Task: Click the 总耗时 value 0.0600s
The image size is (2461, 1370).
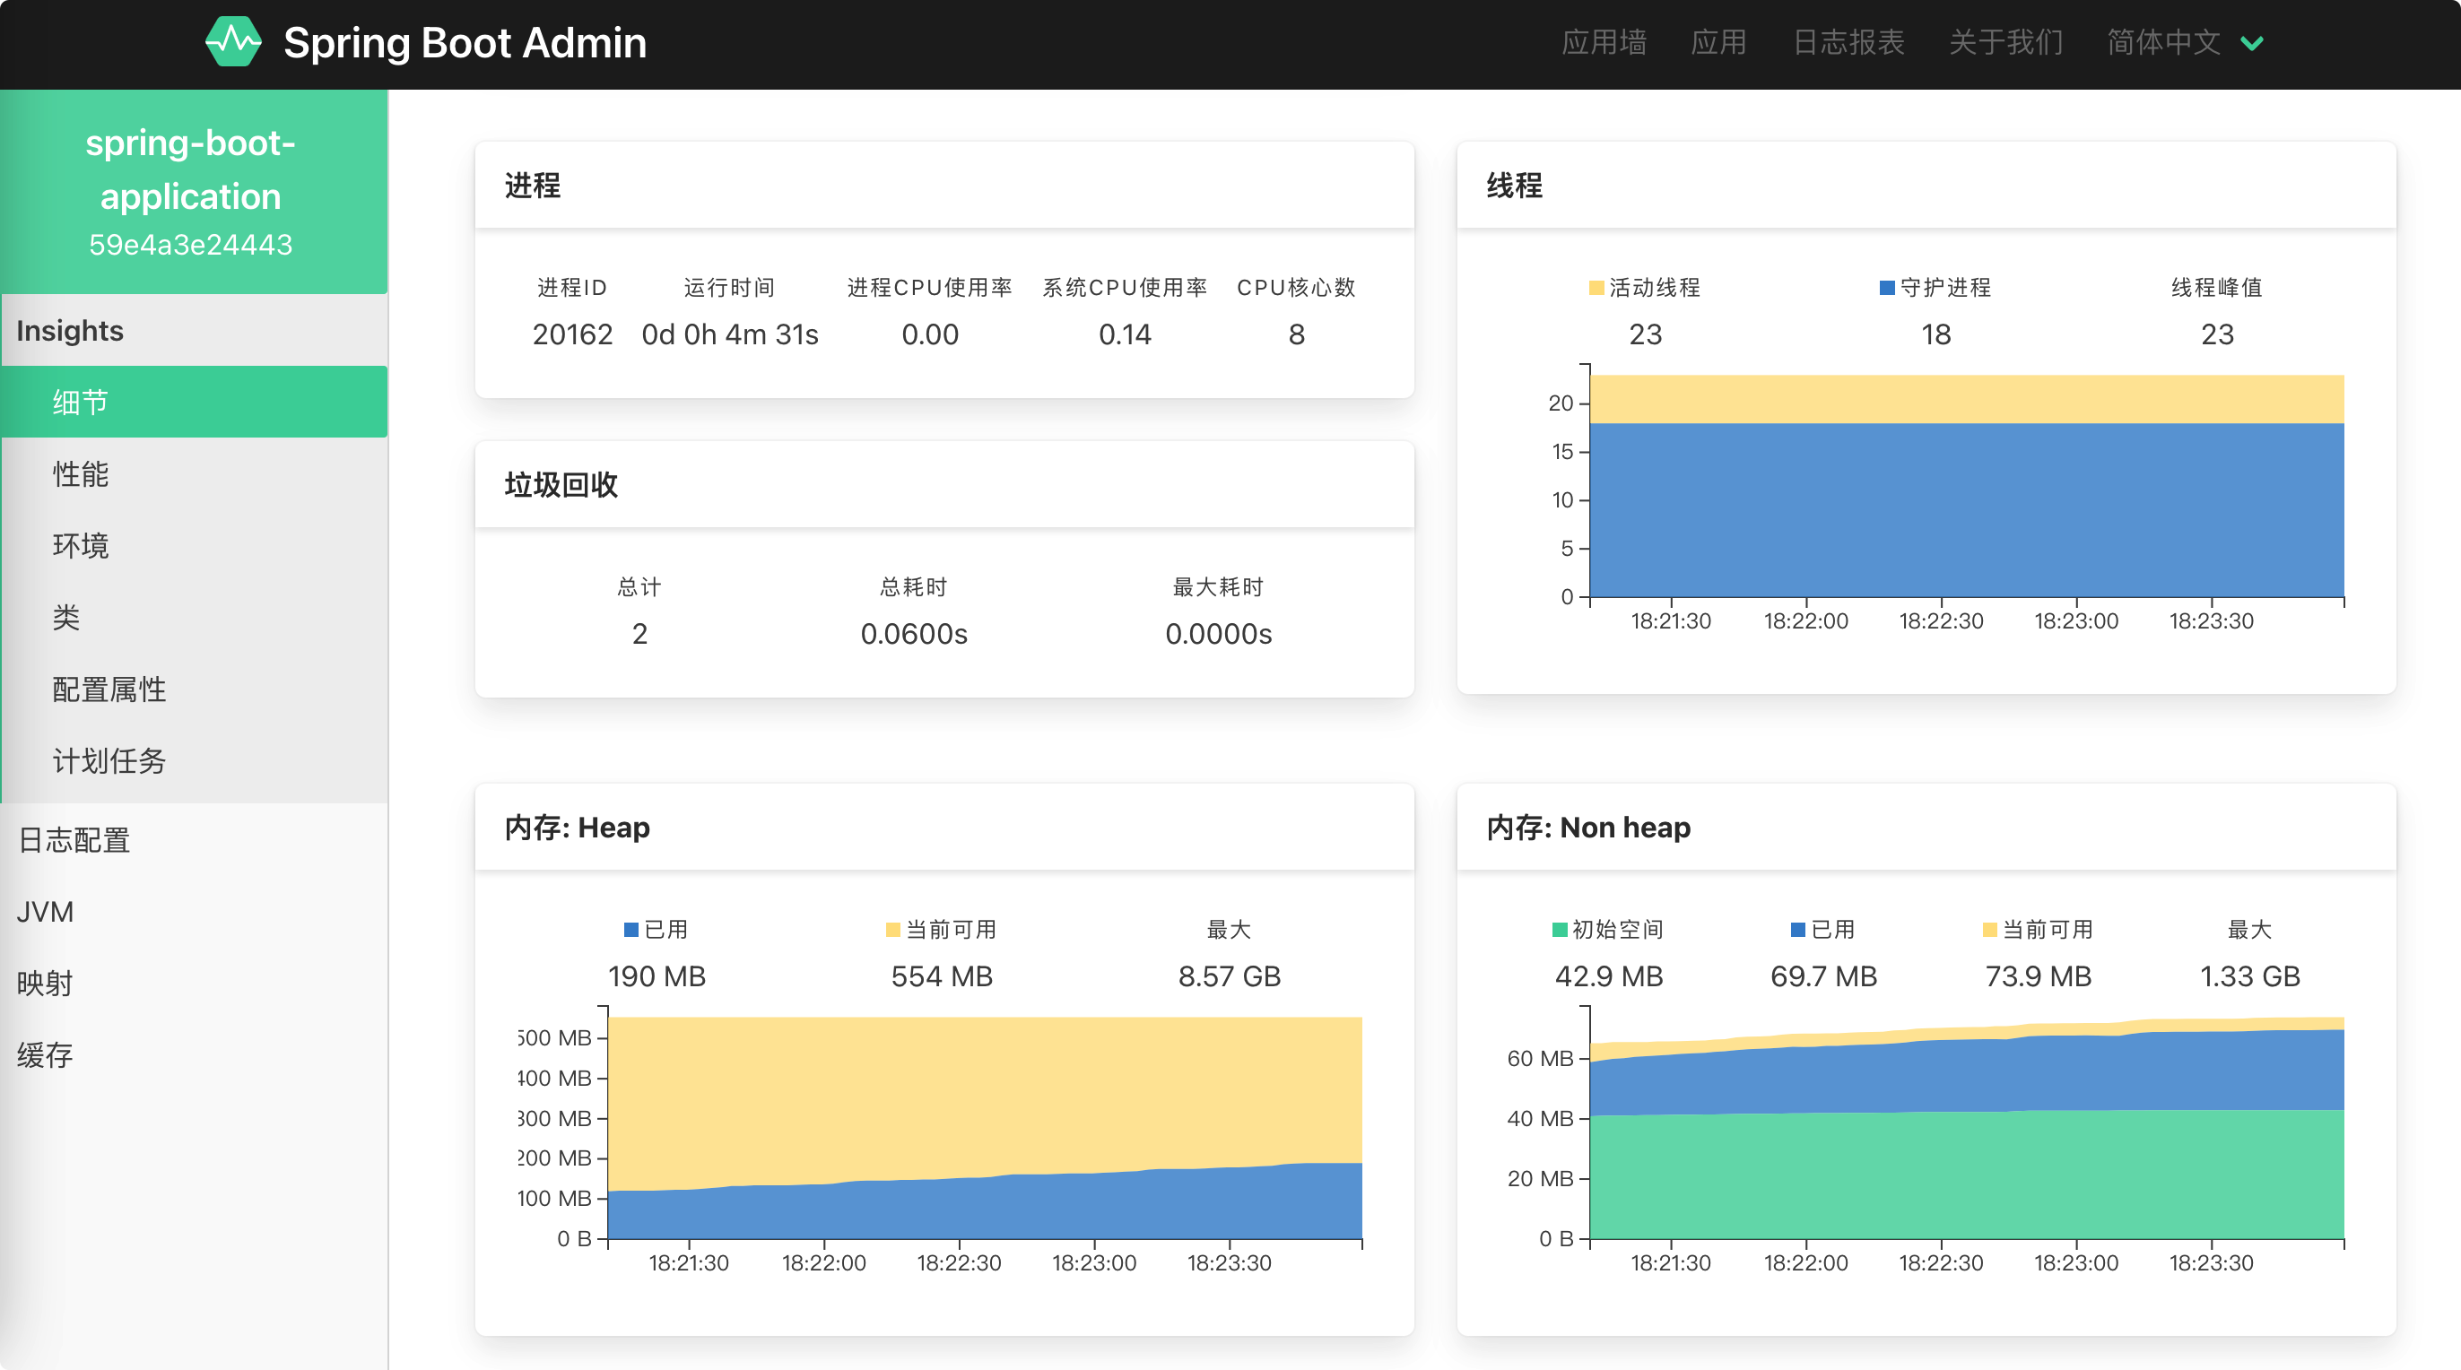Action: click(914, 633)
